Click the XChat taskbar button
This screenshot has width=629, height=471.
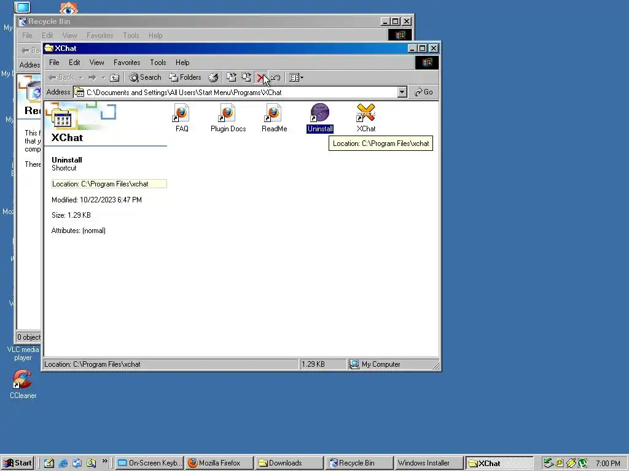click(x=499, y=463)
